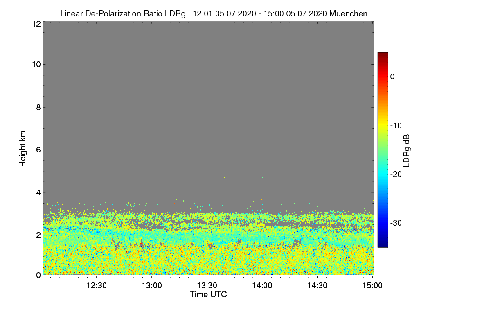Screen dimensions: 491x327
Task: Click the colorbar tick label 0
Action: [392, 76]
